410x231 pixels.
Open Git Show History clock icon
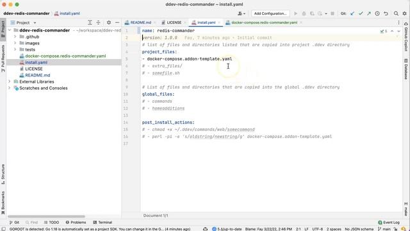point(377,13)
